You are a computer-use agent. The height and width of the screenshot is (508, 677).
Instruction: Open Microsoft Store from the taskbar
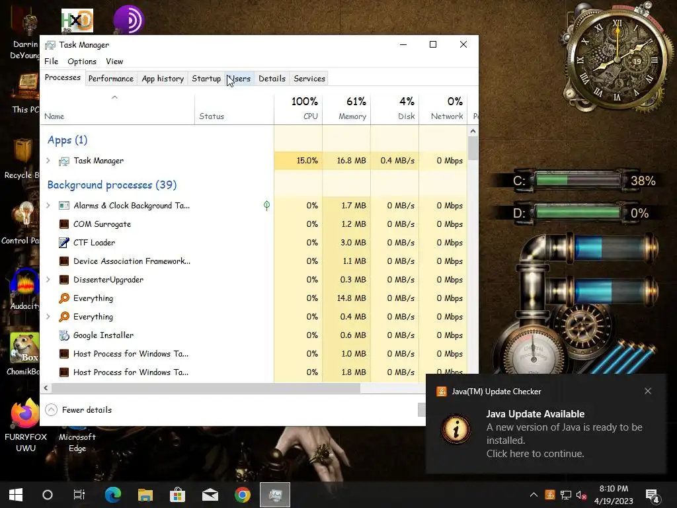(177, 495)
